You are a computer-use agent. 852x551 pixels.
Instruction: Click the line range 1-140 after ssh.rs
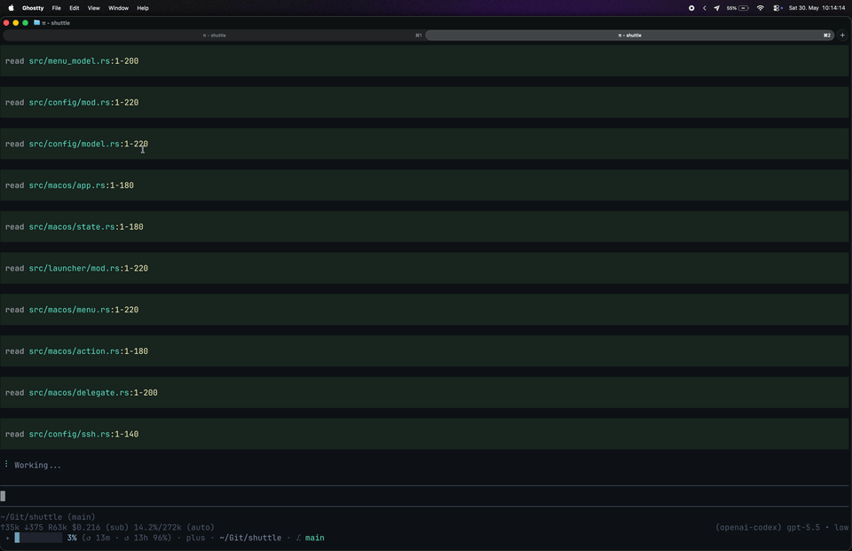click(127, 434)
